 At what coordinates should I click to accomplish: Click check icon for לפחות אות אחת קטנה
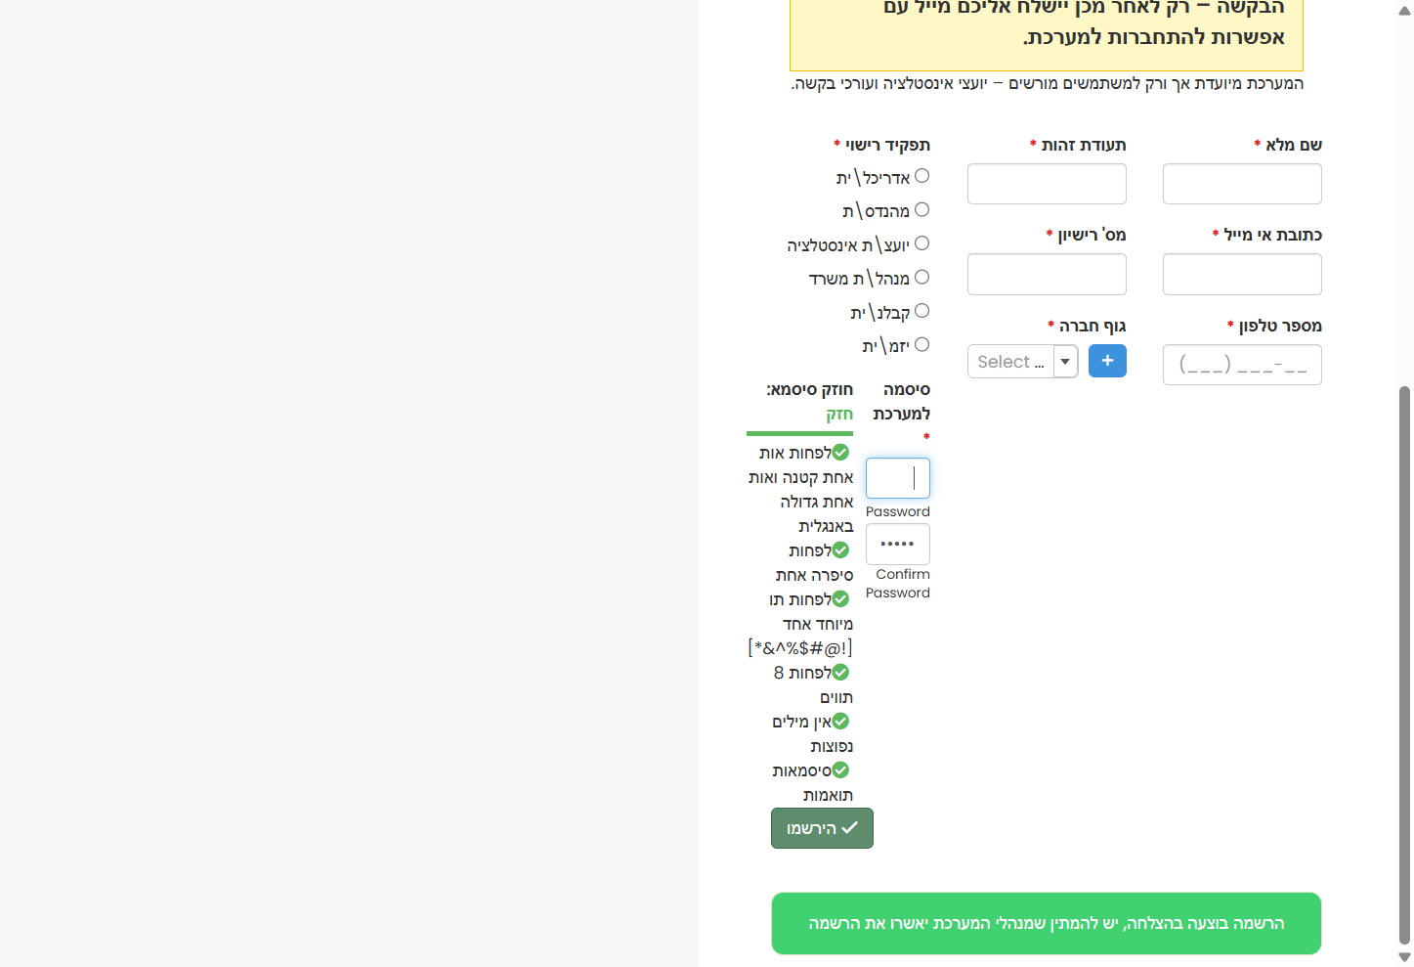pyautogui.click(x=840, y=453)
